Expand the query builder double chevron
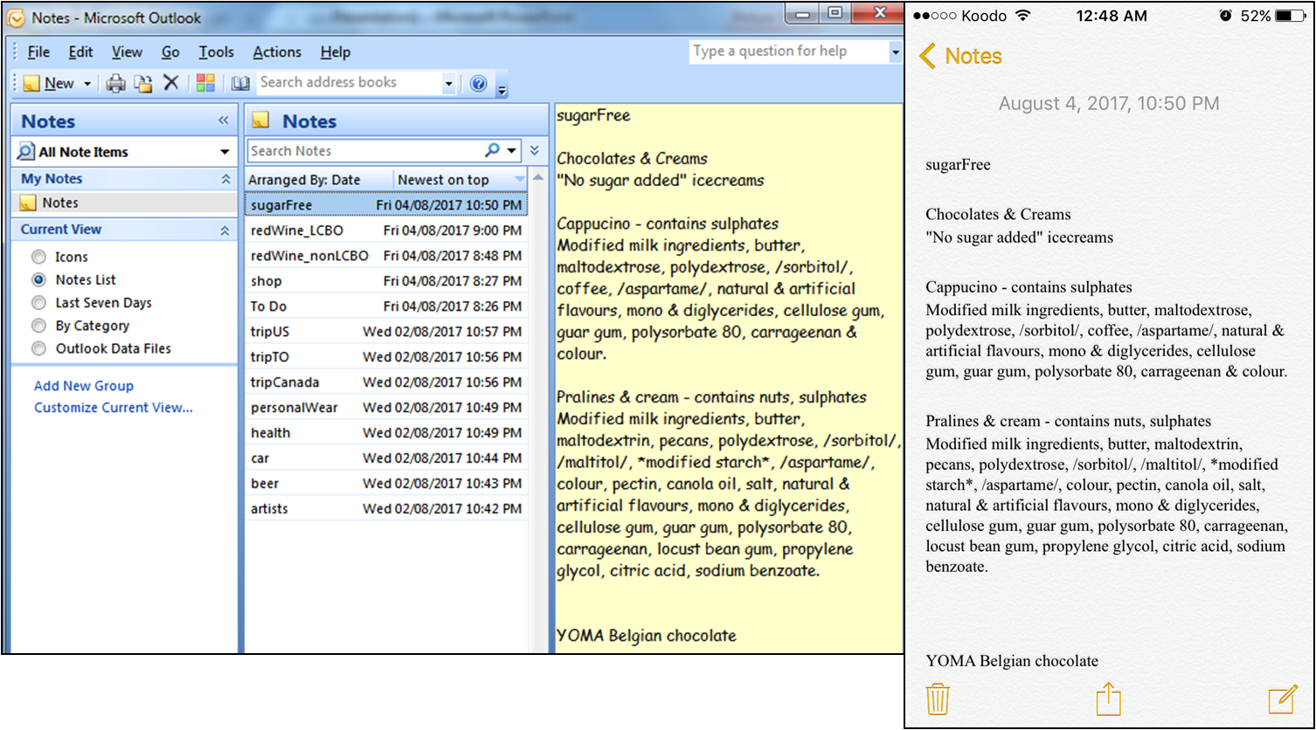The image size is (1316, 730). pyautogui.click(x=535, y=150)
